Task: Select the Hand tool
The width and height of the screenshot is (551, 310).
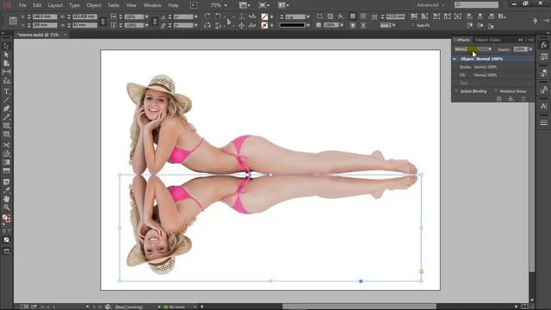Action: (x=6, y=199)
